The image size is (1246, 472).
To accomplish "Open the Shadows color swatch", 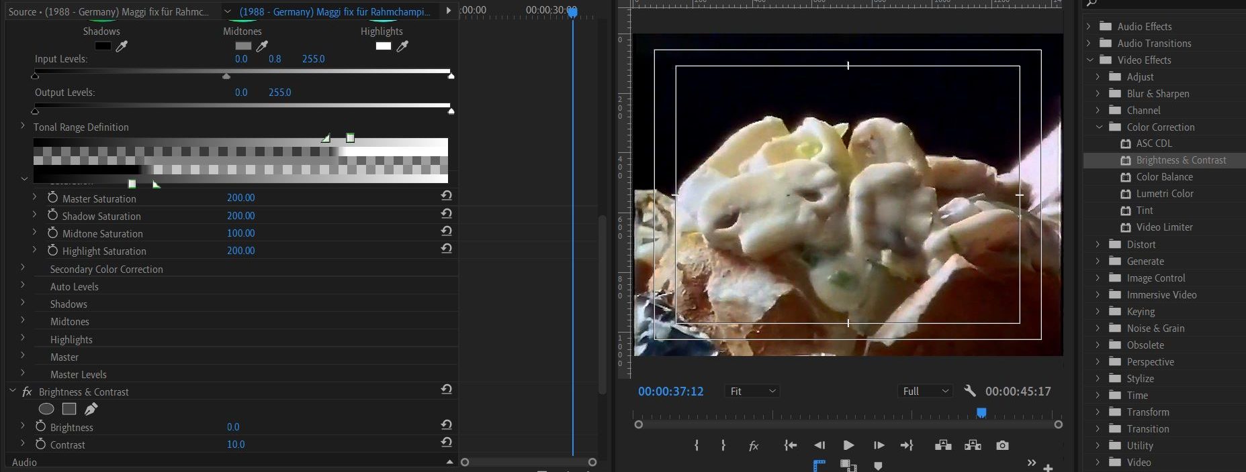I will (x=103, y=46).
